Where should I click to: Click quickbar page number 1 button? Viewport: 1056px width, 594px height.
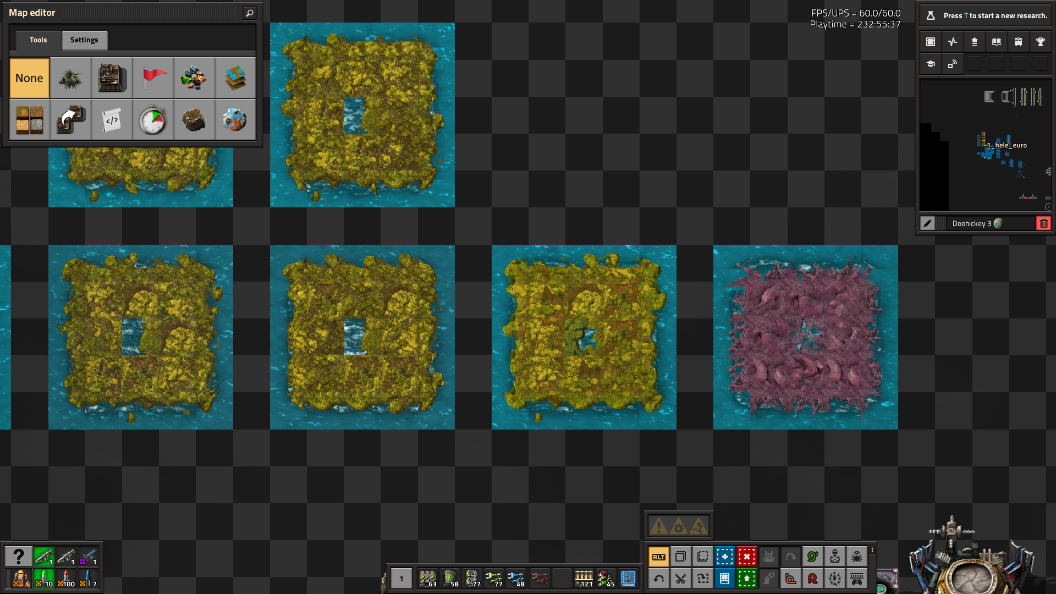pyautogui.click(x=402, y=579)
